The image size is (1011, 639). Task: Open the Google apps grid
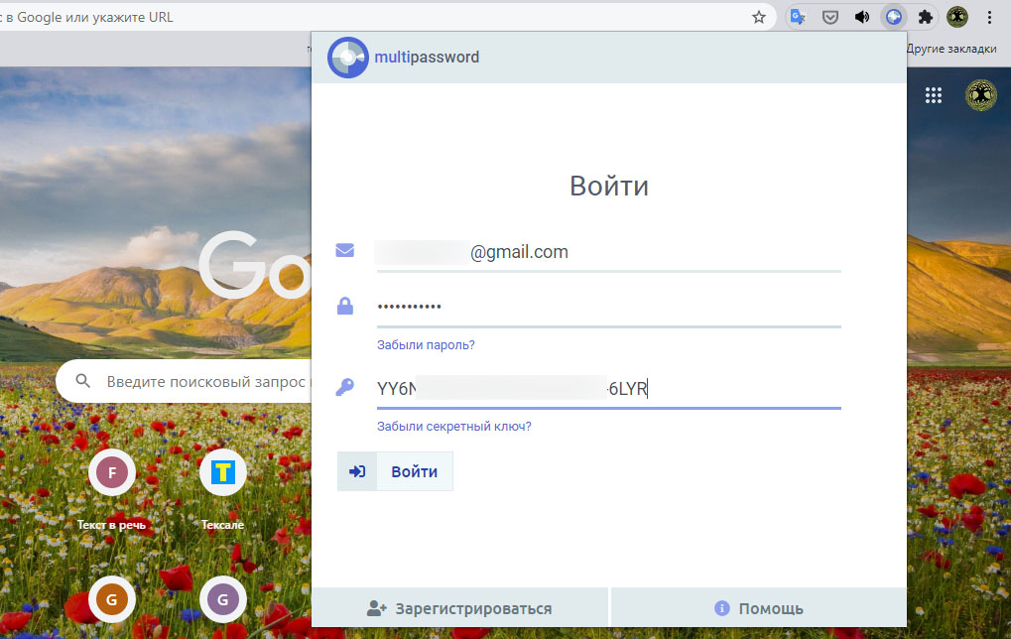click(x=934, y=95)
